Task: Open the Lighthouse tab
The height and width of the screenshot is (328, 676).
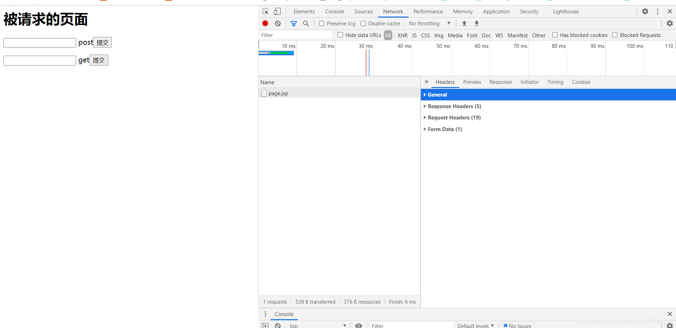Action: click(x=566, y=11)
